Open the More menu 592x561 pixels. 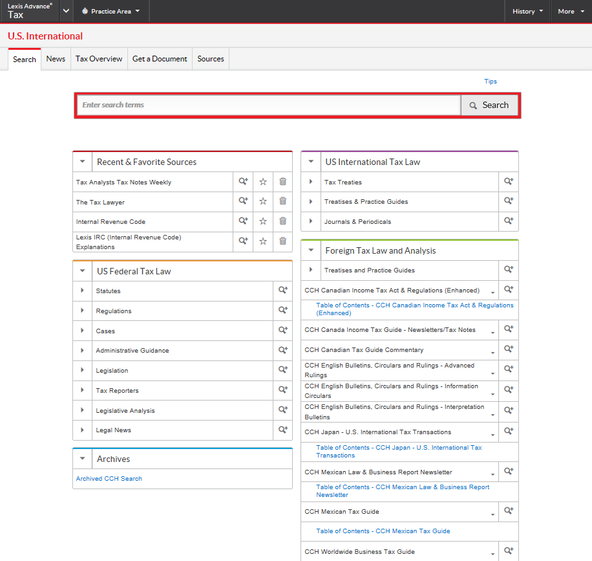[571, 12]
